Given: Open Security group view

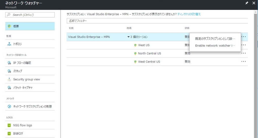Looking at the screenshot, I should [30, 79].
